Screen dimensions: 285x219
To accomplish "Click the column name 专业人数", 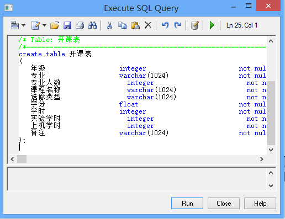I will [45, 83].
